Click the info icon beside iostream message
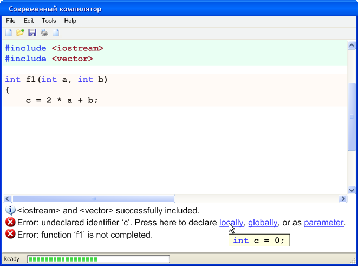Viewport: 358px width, 266px height. pos(10,210)
